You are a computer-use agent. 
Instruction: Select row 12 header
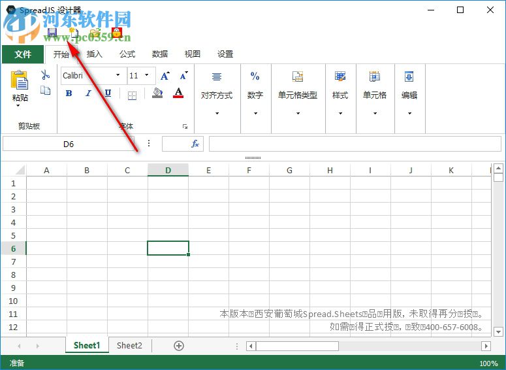pyautogui.click(x=13, y=327)
